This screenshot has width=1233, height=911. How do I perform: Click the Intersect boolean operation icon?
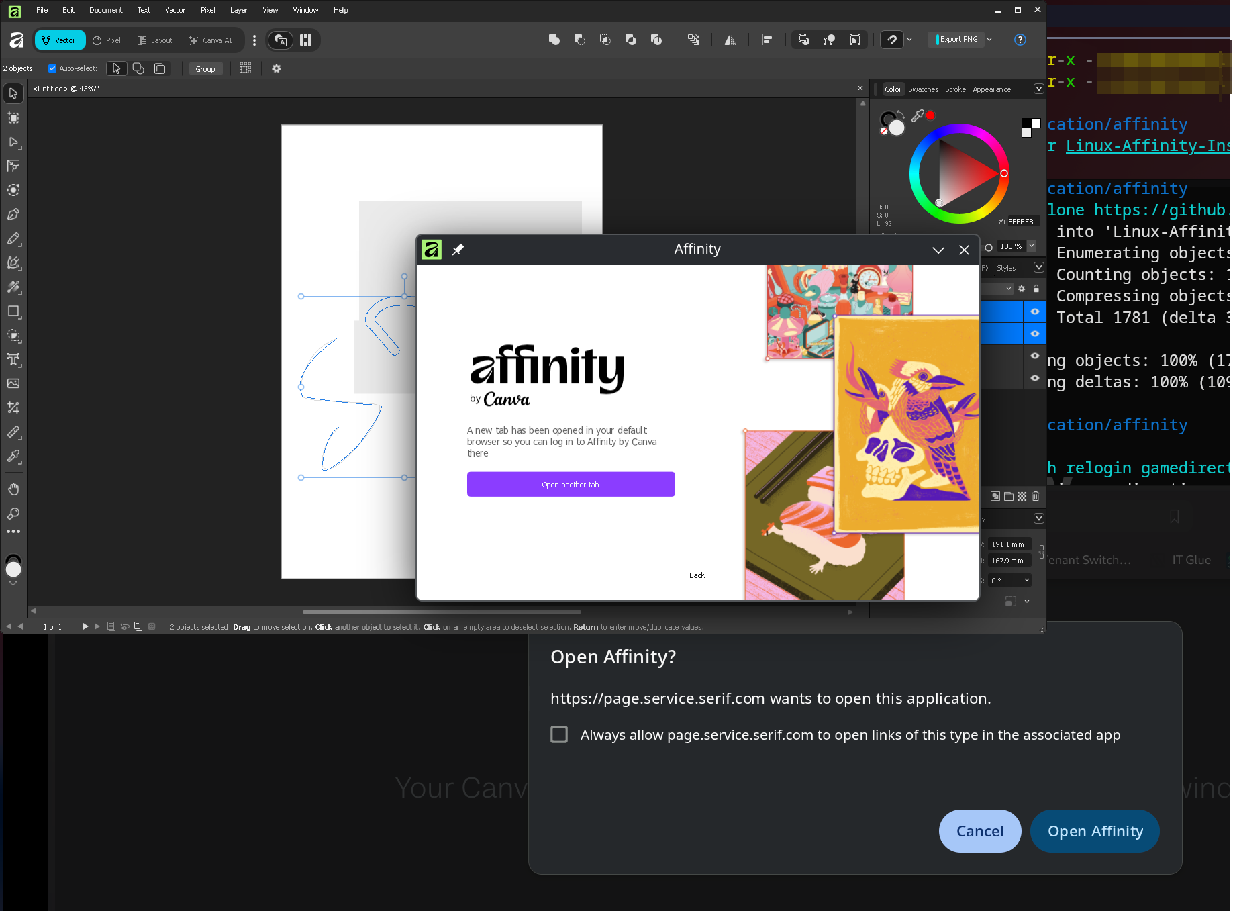pyautogui.click(x=605, y=40)
